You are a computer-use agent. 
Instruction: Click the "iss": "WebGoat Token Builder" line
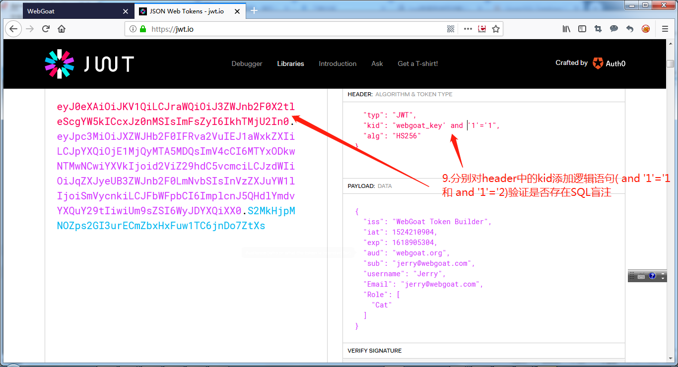tap(427, 222)
